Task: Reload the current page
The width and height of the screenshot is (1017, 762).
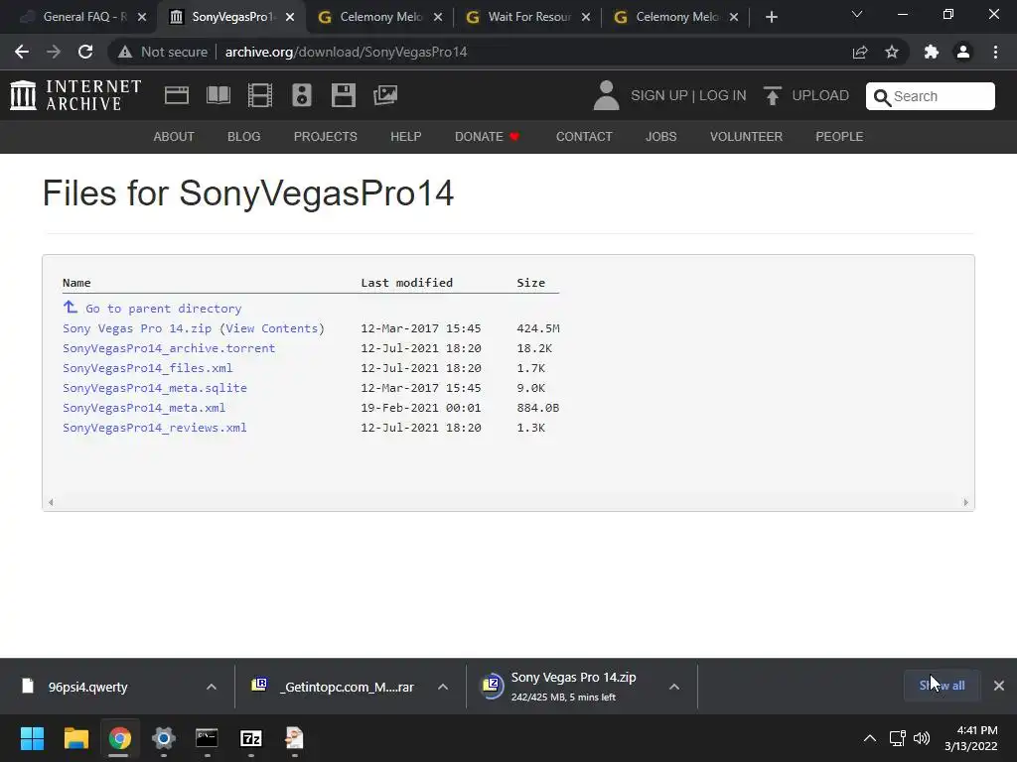Action: 85,52
